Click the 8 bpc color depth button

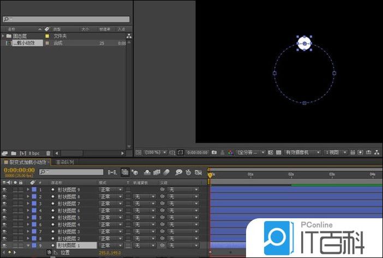click(x=34, y=153)
